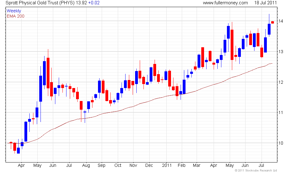This screenshot has width=303, height=173.
Task: Click the chart date 18 Jul 2011
Action: point(265,3)
